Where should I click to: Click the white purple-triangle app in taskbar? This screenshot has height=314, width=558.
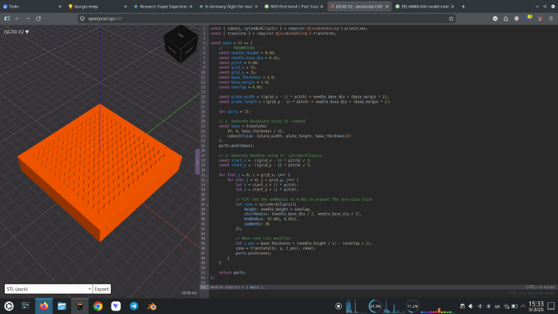116,306
